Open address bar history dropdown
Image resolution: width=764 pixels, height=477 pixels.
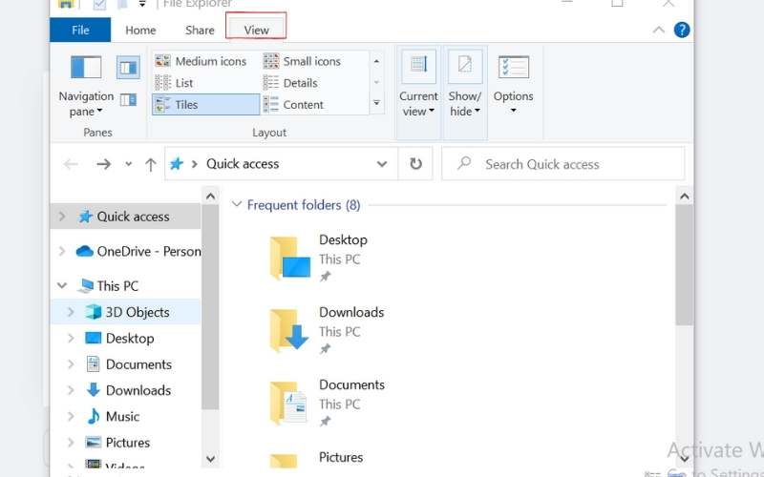pos(382,164)
